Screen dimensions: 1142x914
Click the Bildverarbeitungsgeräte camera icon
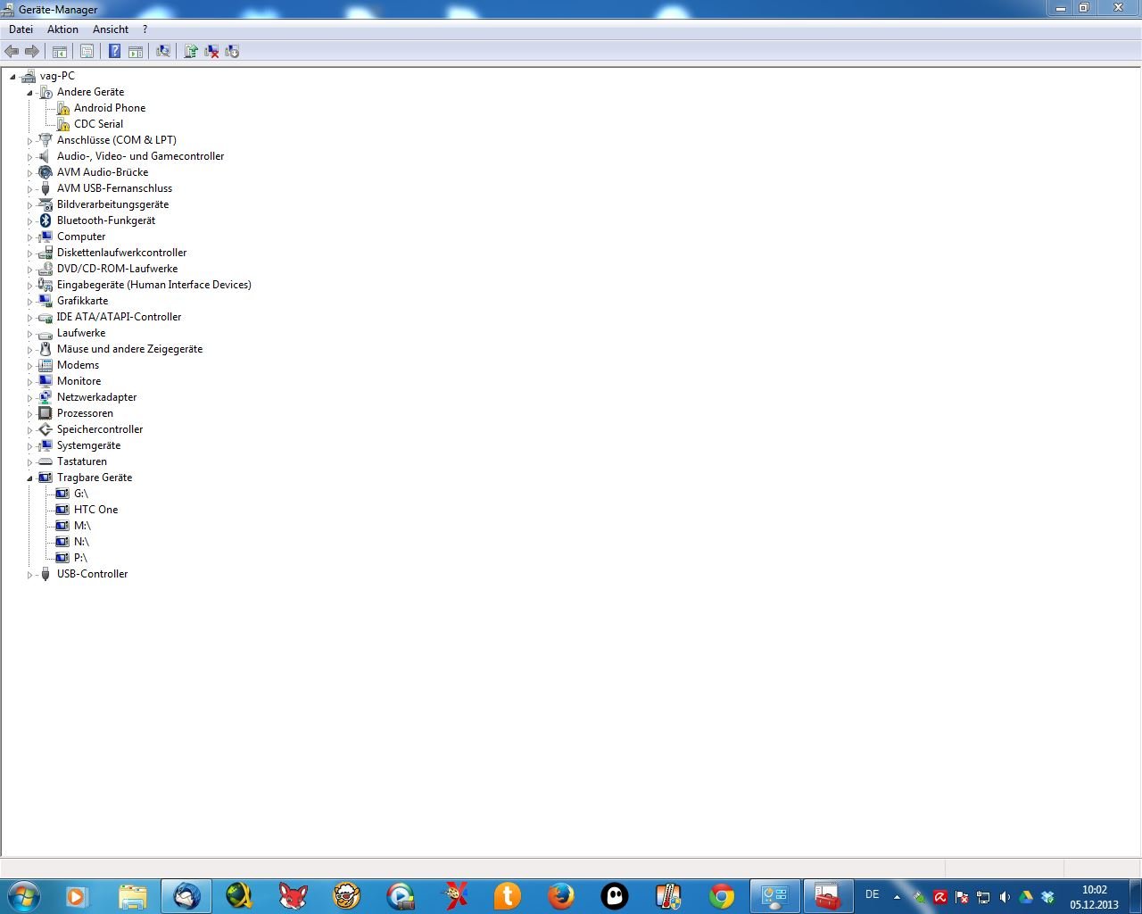coord(46,204)
